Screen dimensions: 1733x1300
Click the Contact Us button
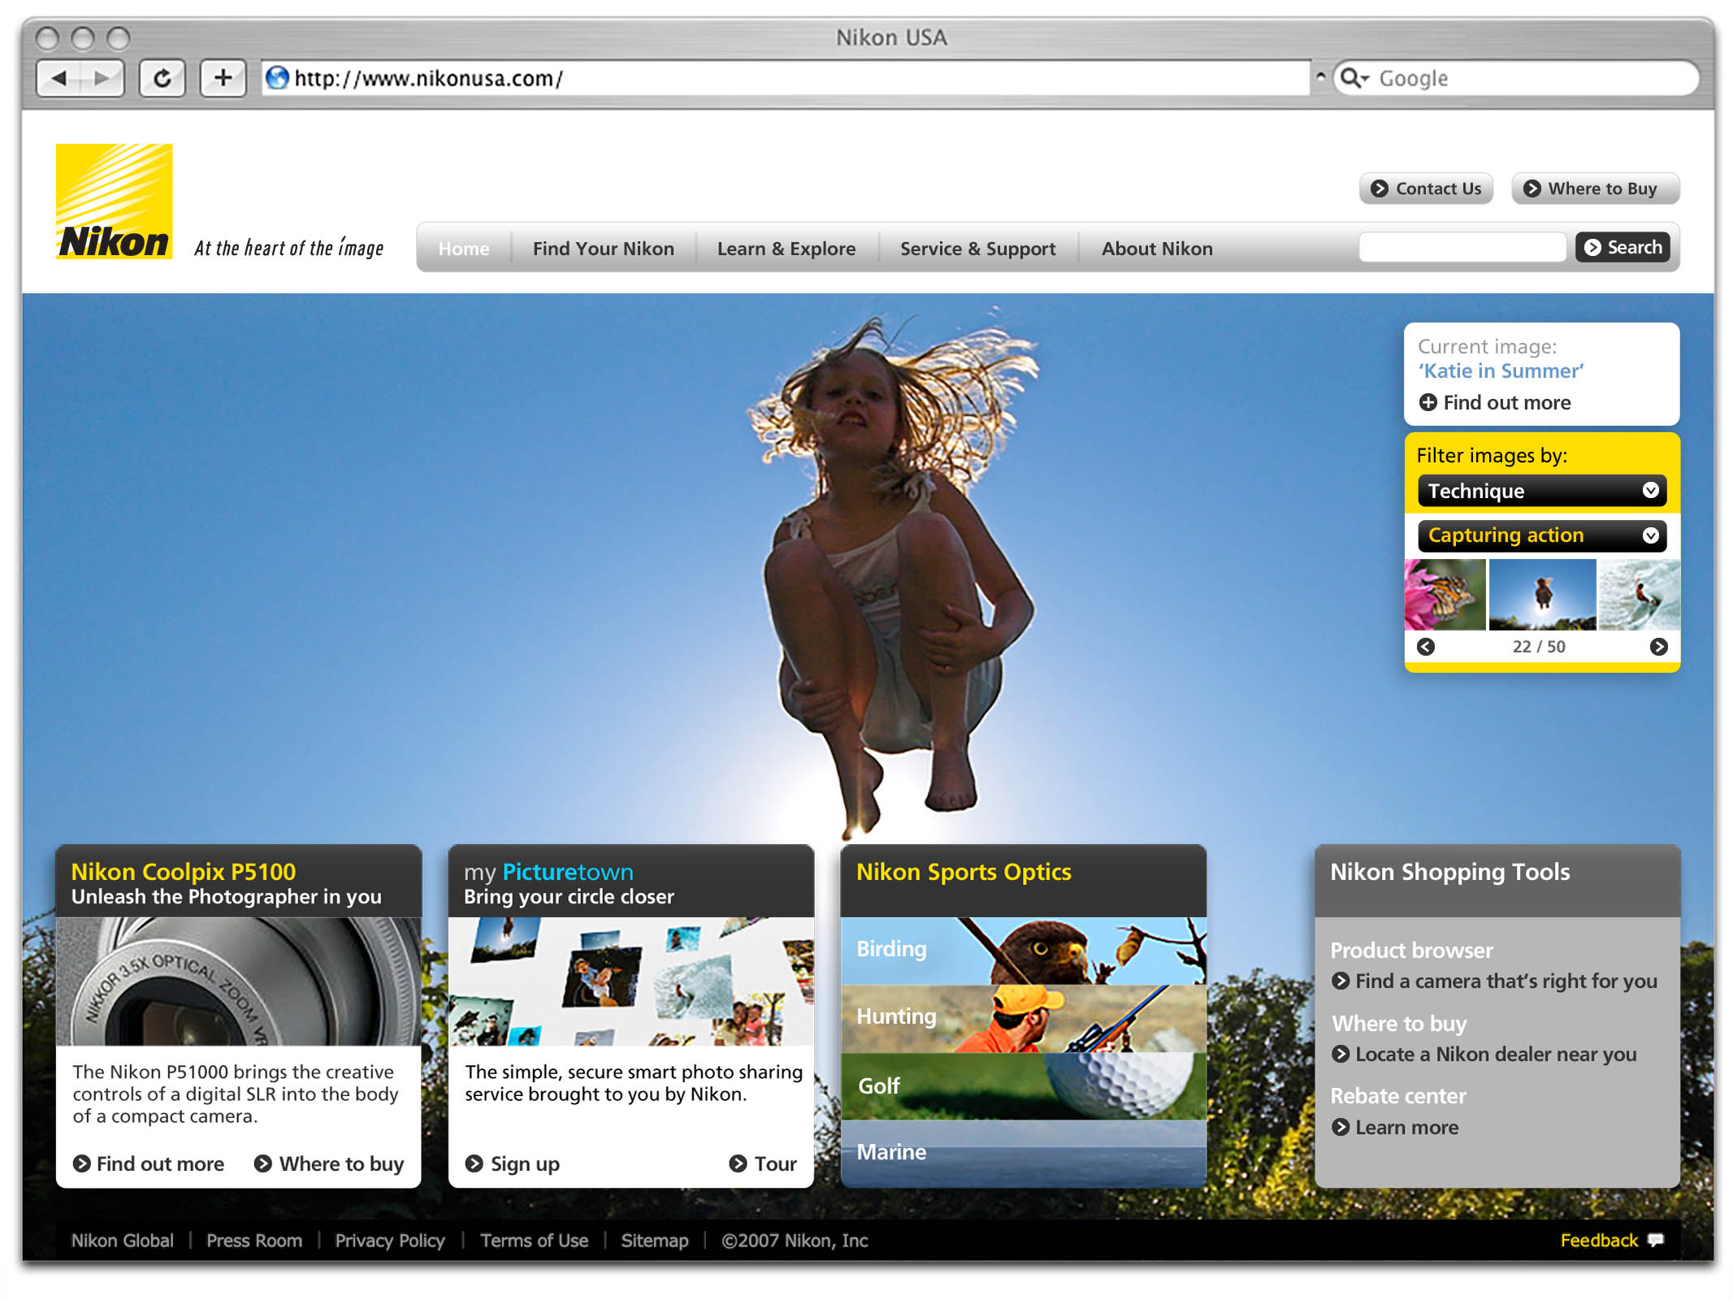coord(1426,188)
